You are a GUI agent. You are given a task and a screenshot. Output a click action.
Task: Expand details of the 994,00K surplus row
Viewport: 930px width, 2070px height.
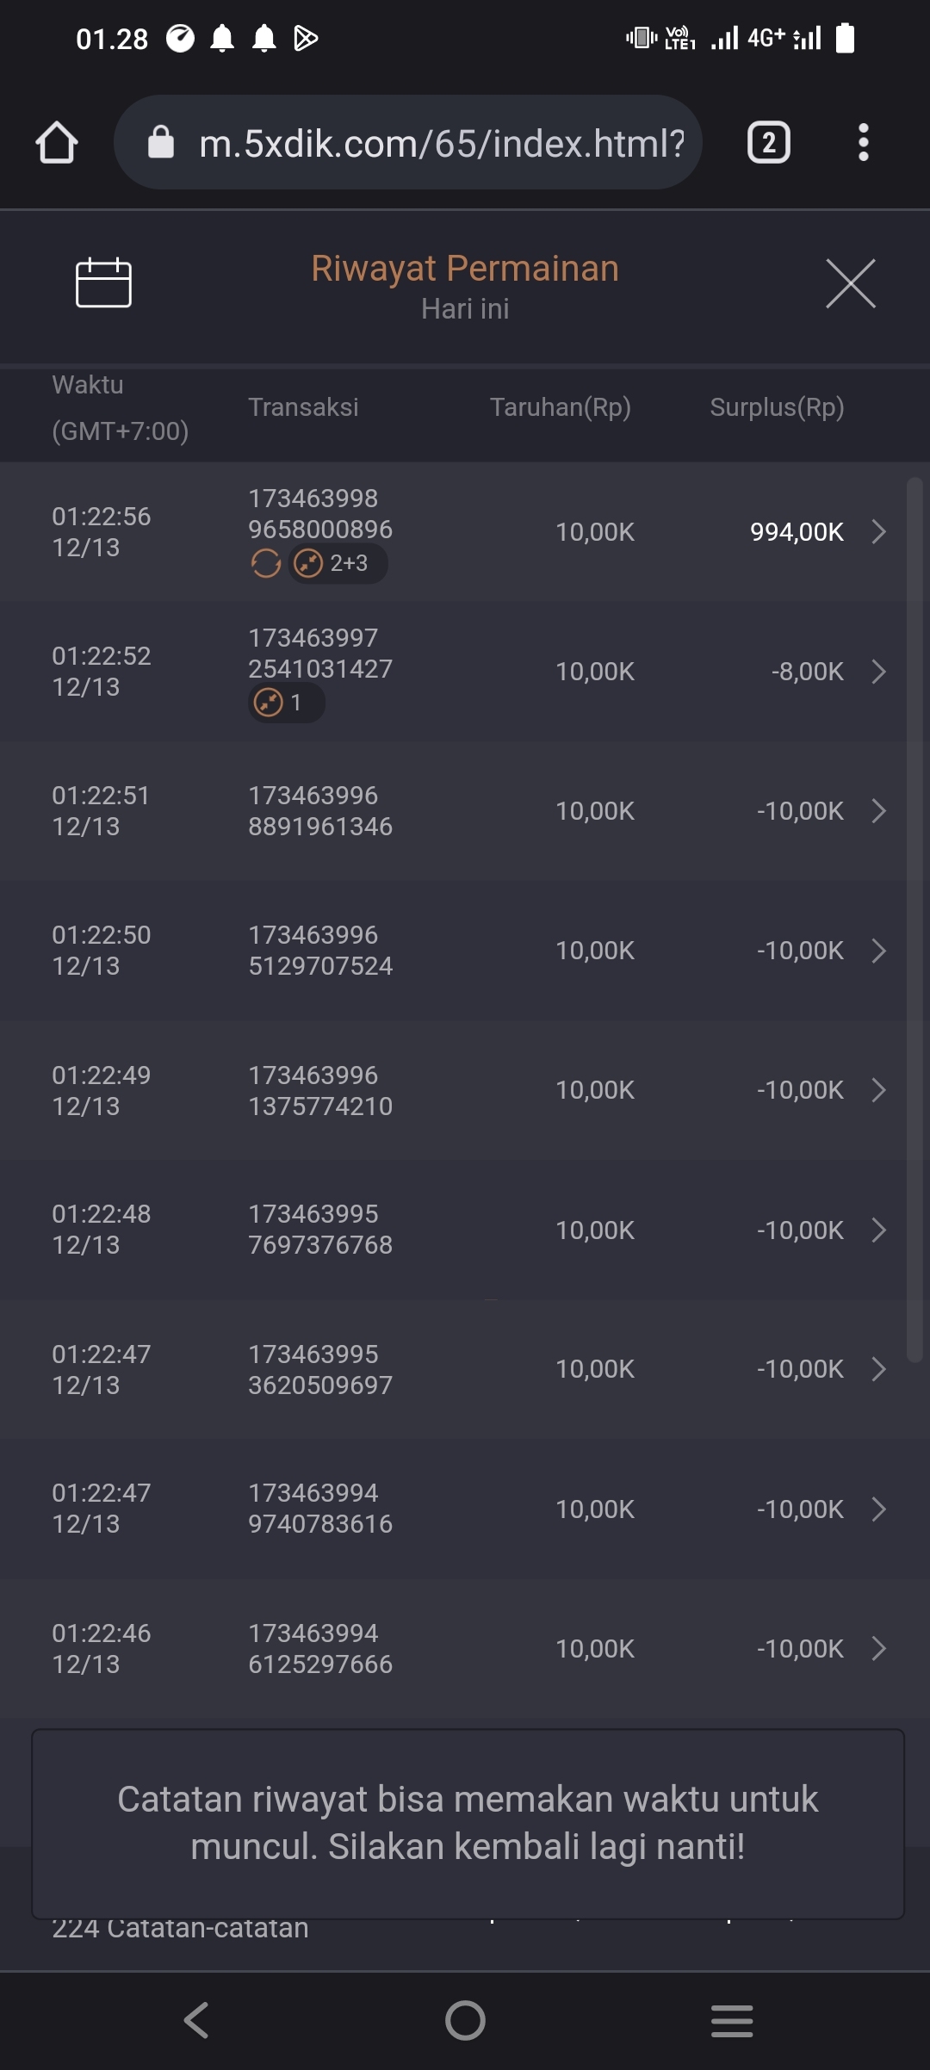coord(878,531)
